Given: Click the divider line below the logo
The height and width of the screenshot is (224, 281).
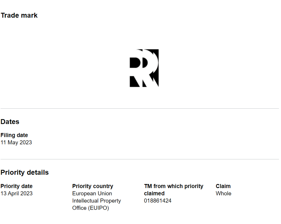Looking at the screenshot, I should click(139, 109).
